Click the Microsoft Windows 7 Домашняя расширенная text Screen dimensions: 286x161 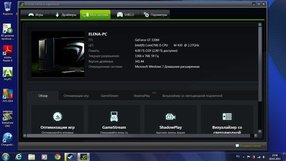click(167, 67)
